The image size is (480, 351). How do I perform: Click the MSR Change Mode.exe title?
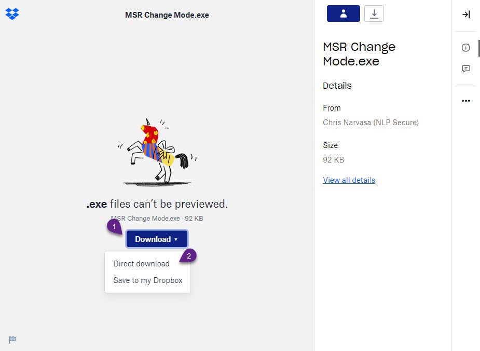(167, 15)
